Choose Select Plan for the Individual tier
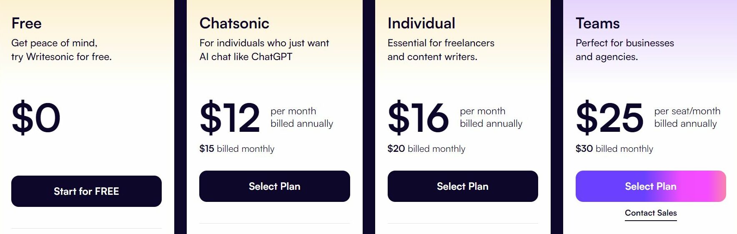737x234 pixels. click(x=463, y=186)
